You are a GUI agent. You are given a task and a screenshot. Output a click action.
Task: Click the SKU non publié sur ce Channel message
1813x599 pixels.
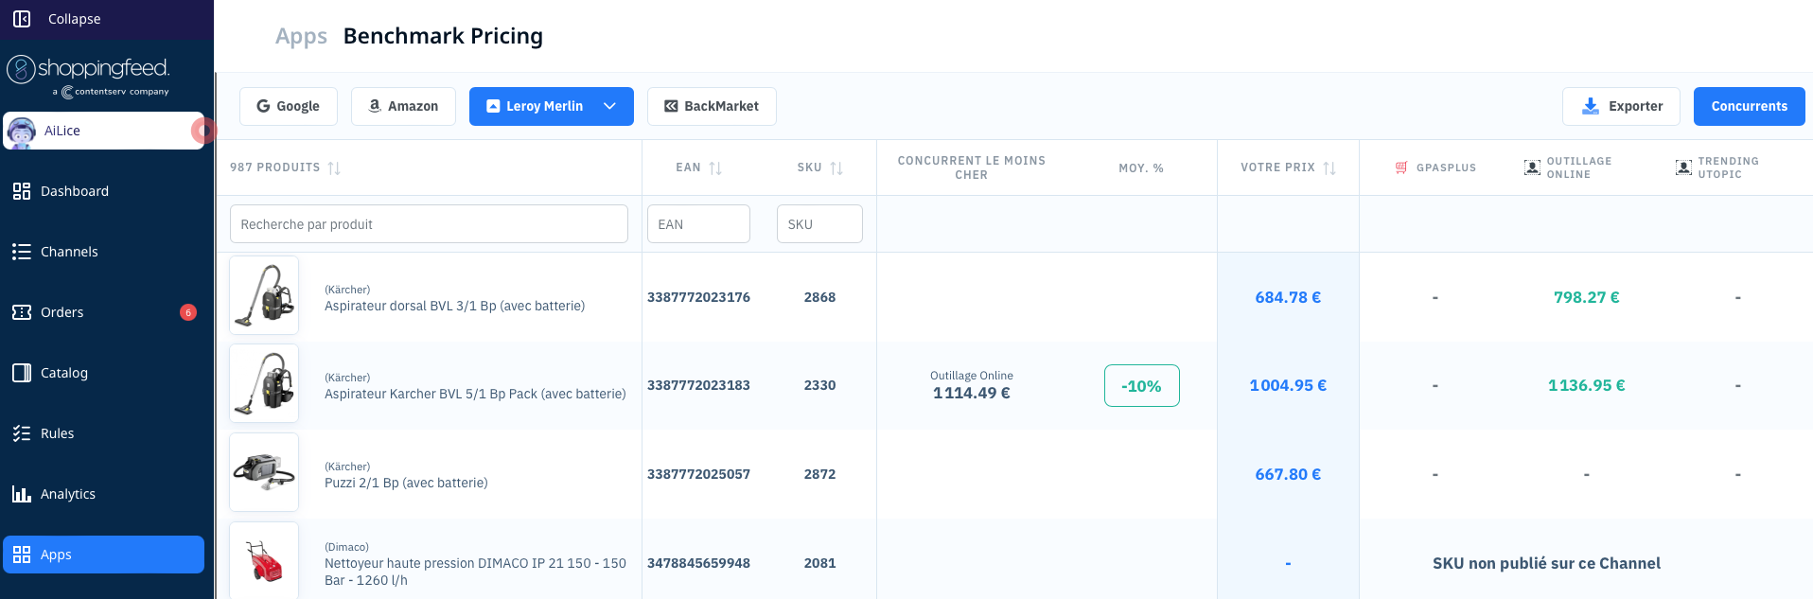click(1546, 563)
